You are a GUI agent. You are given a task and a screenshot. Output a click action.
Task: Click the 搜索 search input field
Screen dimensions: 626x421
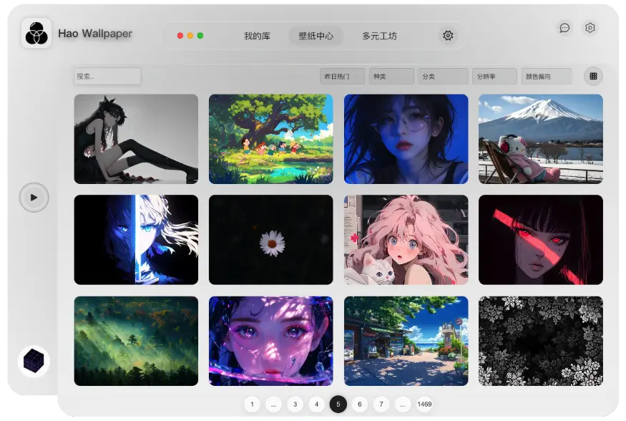[107, 76]
